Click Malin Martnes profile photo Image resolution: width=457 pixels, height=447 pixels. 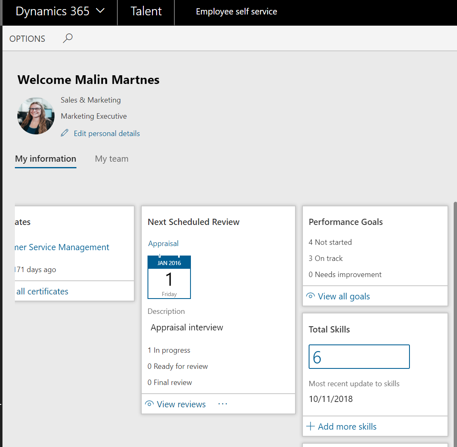coord(36,116)
